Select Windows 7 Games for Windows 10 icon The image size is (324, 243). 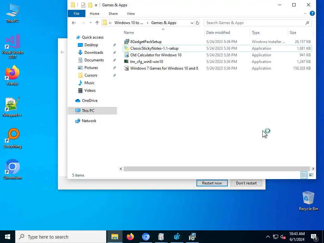[127, 68]
